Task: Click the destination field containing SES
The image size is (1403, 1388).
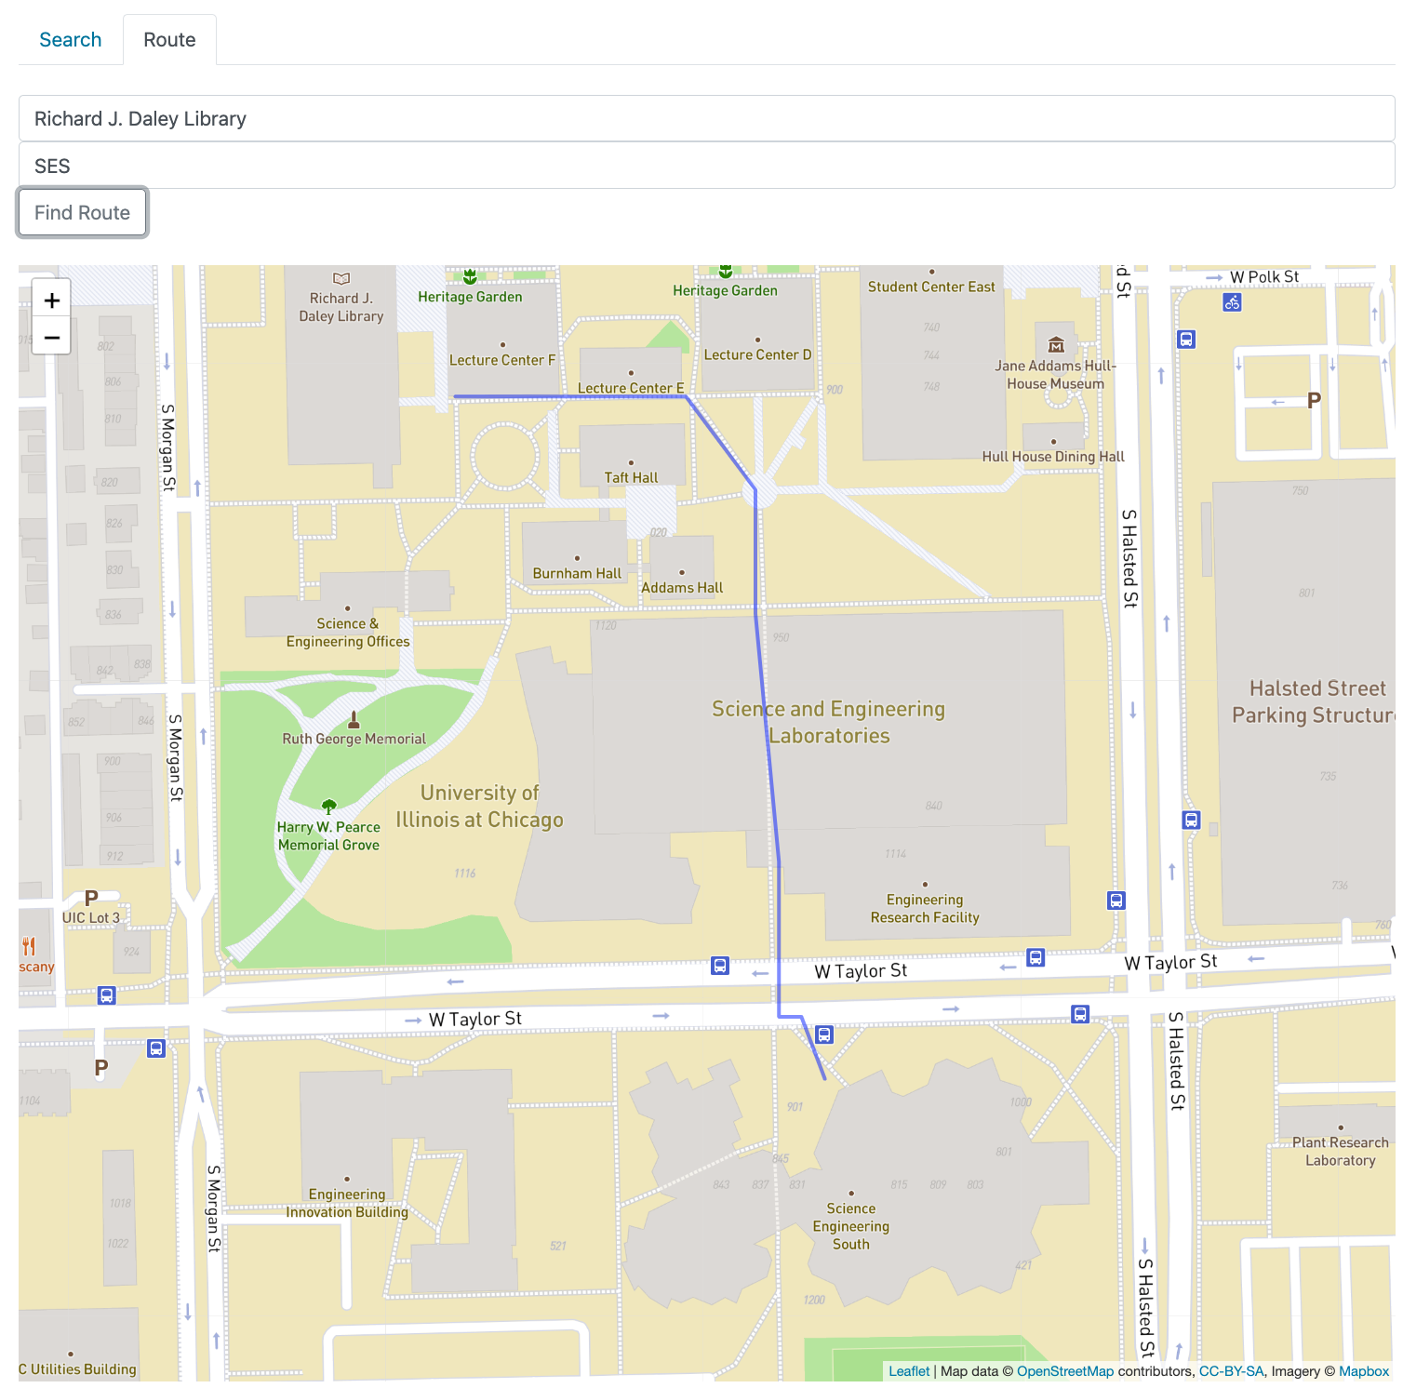Action: (706, 166)
